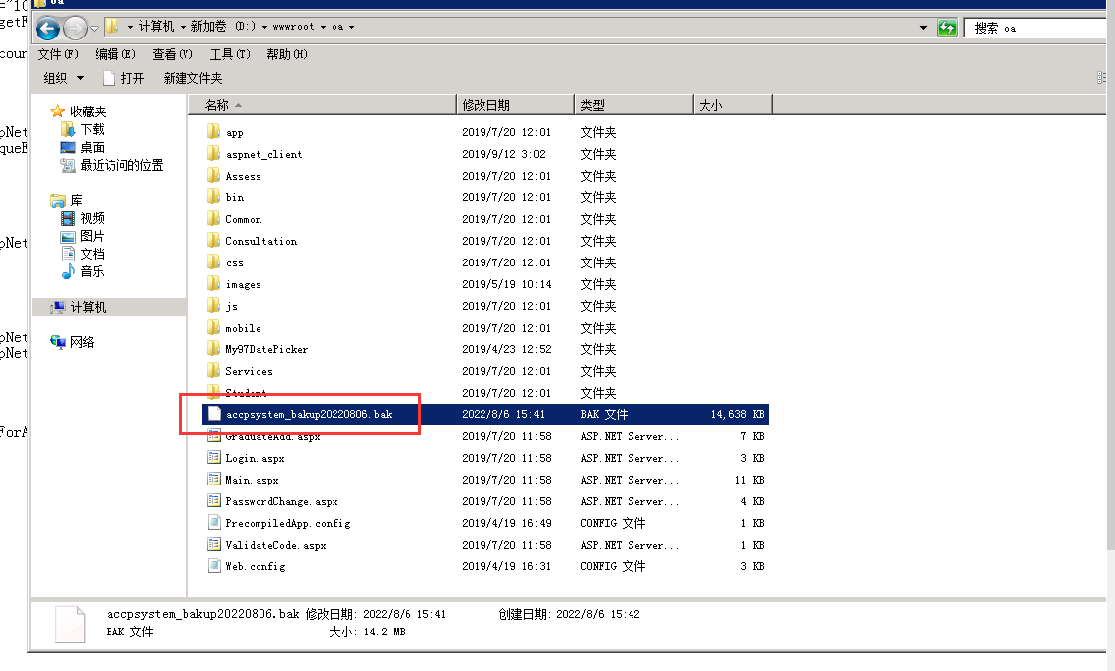
Task: Open the 工具(T) menu
Action: 230,54
